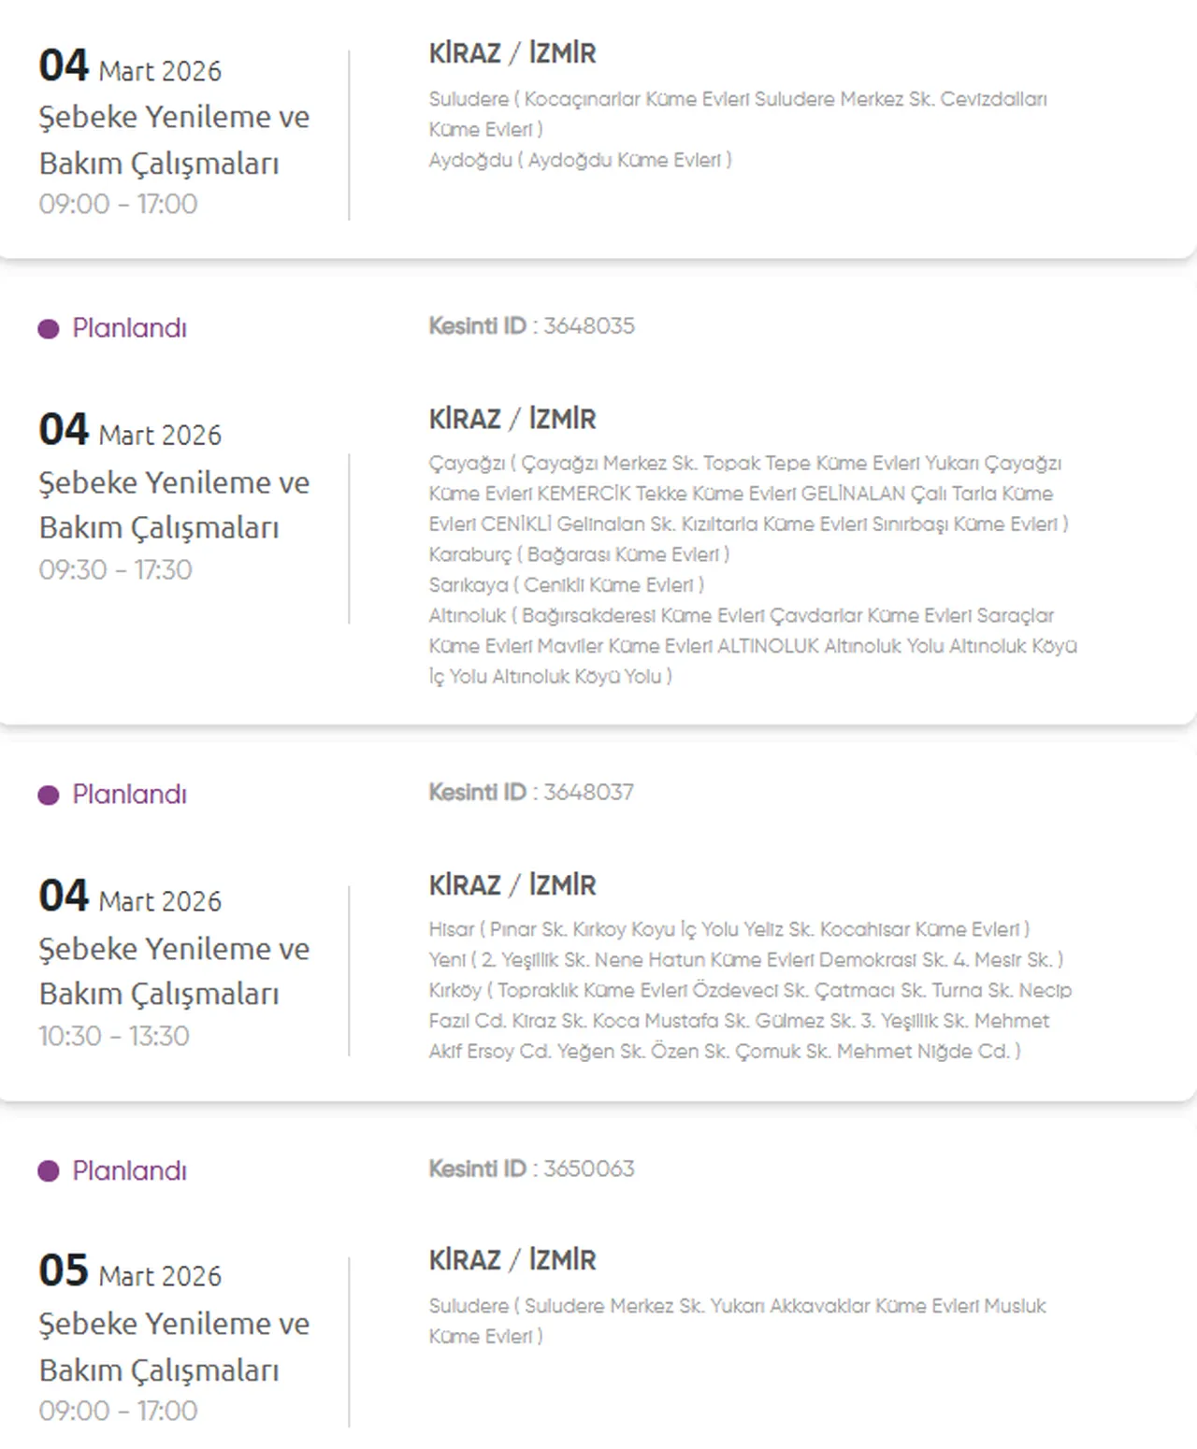Click the purple status dot for outage 3650063
Image resolution: width=1197 pixels, height=1449 pixels.
(x=49, y=1171)
